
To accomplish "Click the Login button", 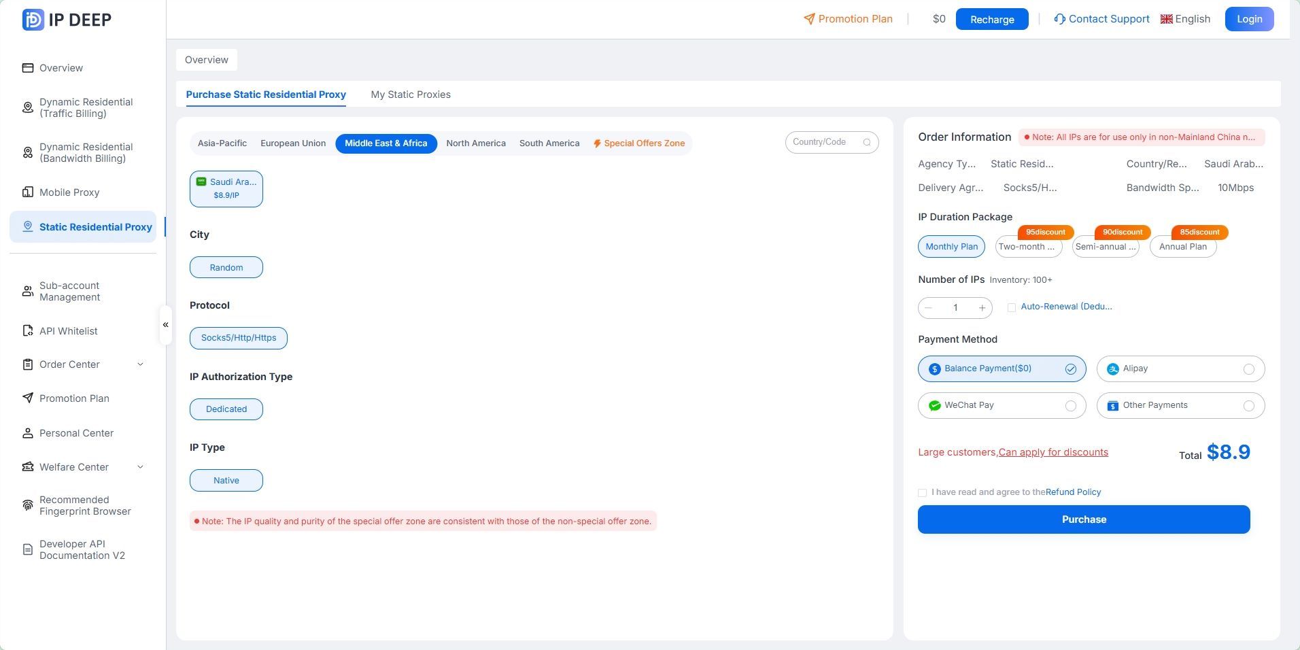I will [x=1250, y=19].
